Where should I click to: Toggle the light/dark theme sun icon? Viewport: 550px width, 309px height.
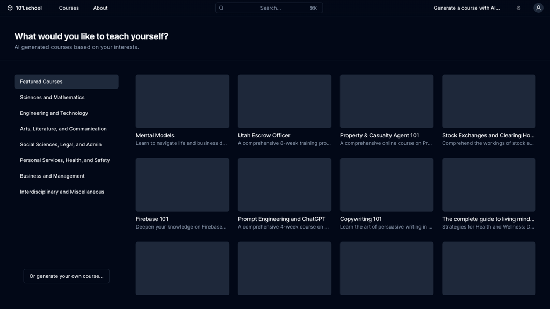(518, 8)
